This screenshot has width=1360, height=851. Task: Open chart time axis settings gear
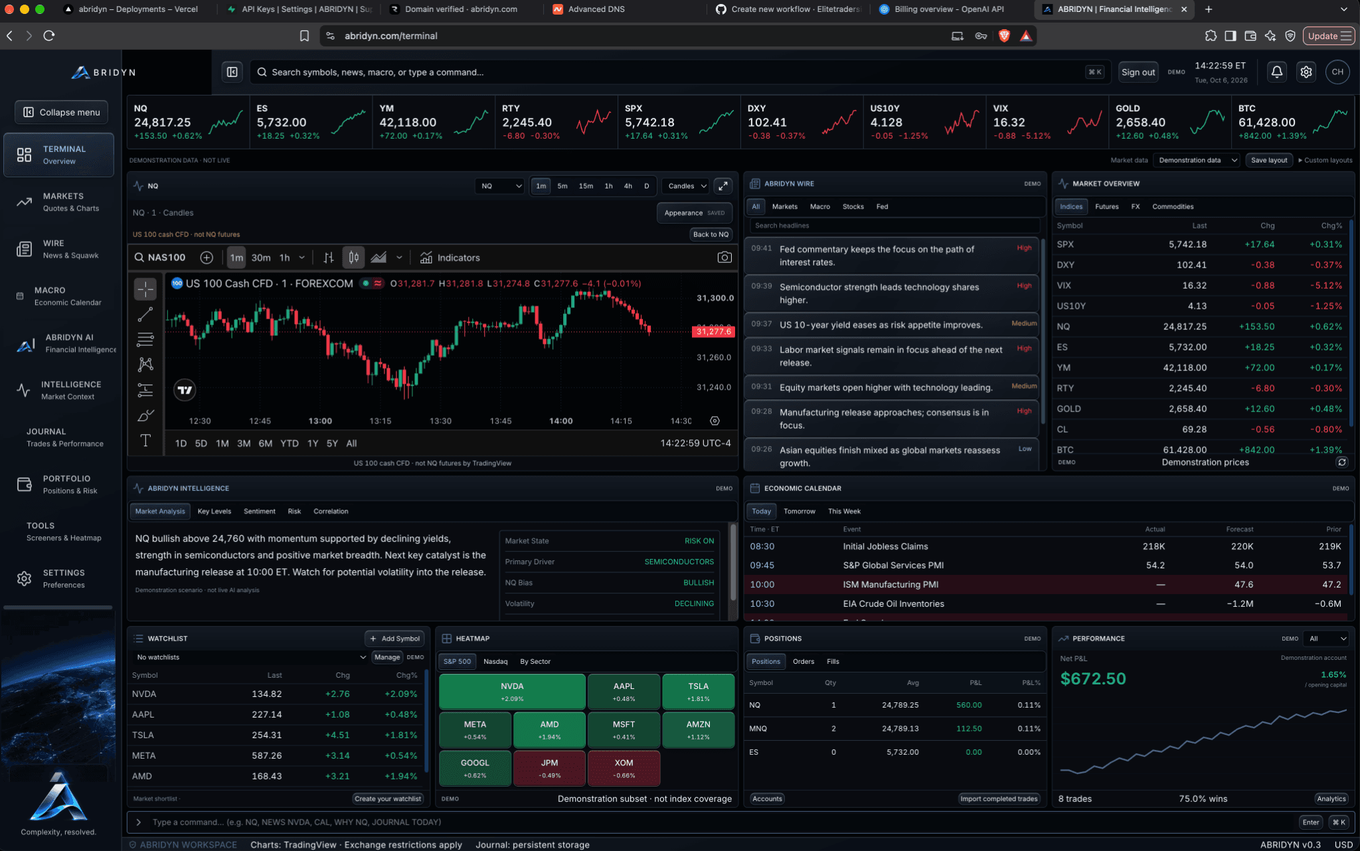point(715,421)
